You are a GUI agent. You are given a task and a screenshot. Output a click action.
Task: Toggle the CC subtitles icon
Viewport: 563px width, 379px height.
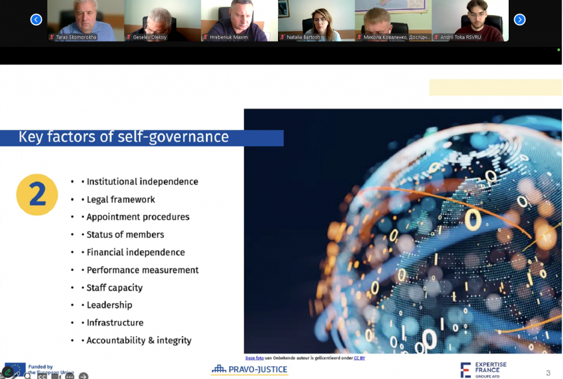(42, 376)
